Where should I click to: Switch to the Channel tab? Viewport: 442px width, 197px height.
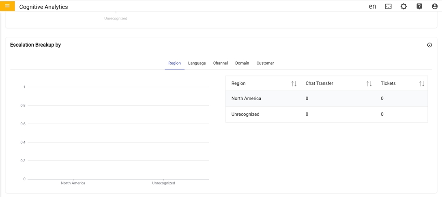pyautogui.click(x=220, y=63)
